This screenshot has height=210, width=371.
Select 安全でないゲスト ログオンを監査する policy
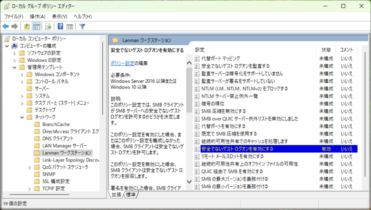click(x=235, y=66)
